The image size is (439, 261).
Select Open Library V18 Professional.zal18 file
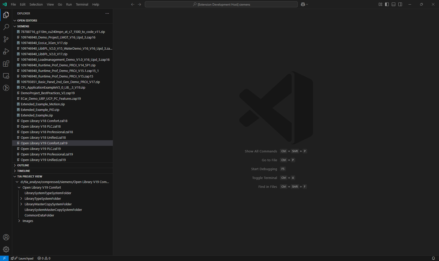click(x=62, y=132)
